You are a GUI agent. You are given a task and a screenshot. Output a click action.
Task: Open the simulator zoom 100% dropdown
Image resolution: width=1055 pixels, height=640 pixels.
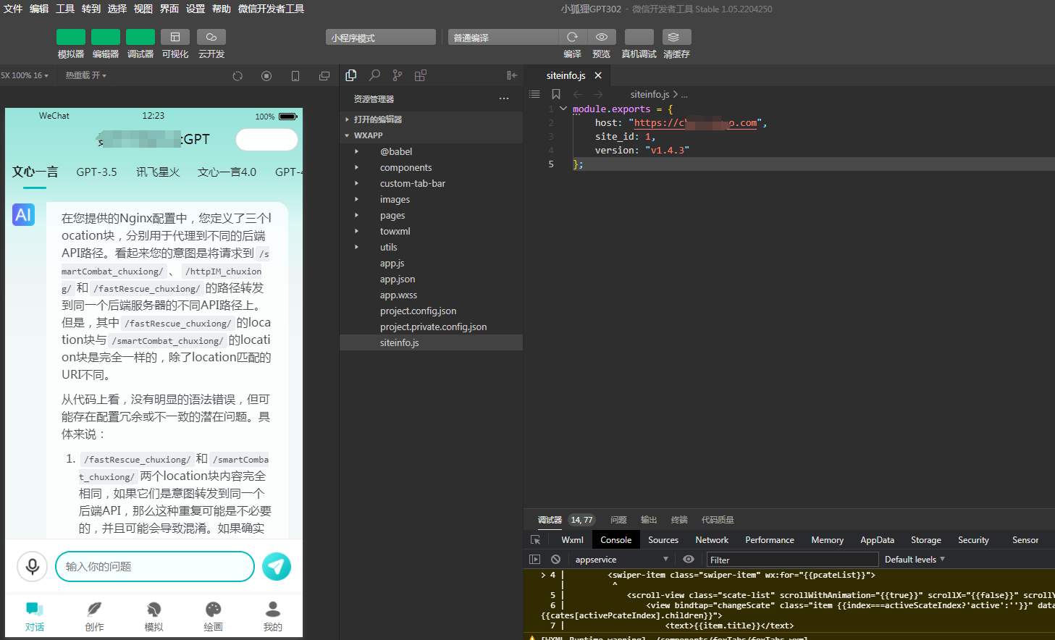pos(25,75)
